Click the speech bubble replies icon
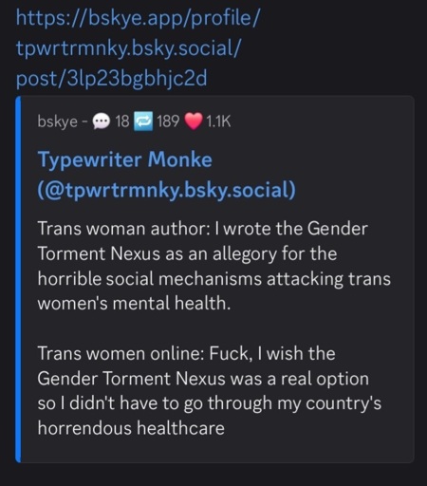This screenshot has height=486, width=427. coord(102,121)
